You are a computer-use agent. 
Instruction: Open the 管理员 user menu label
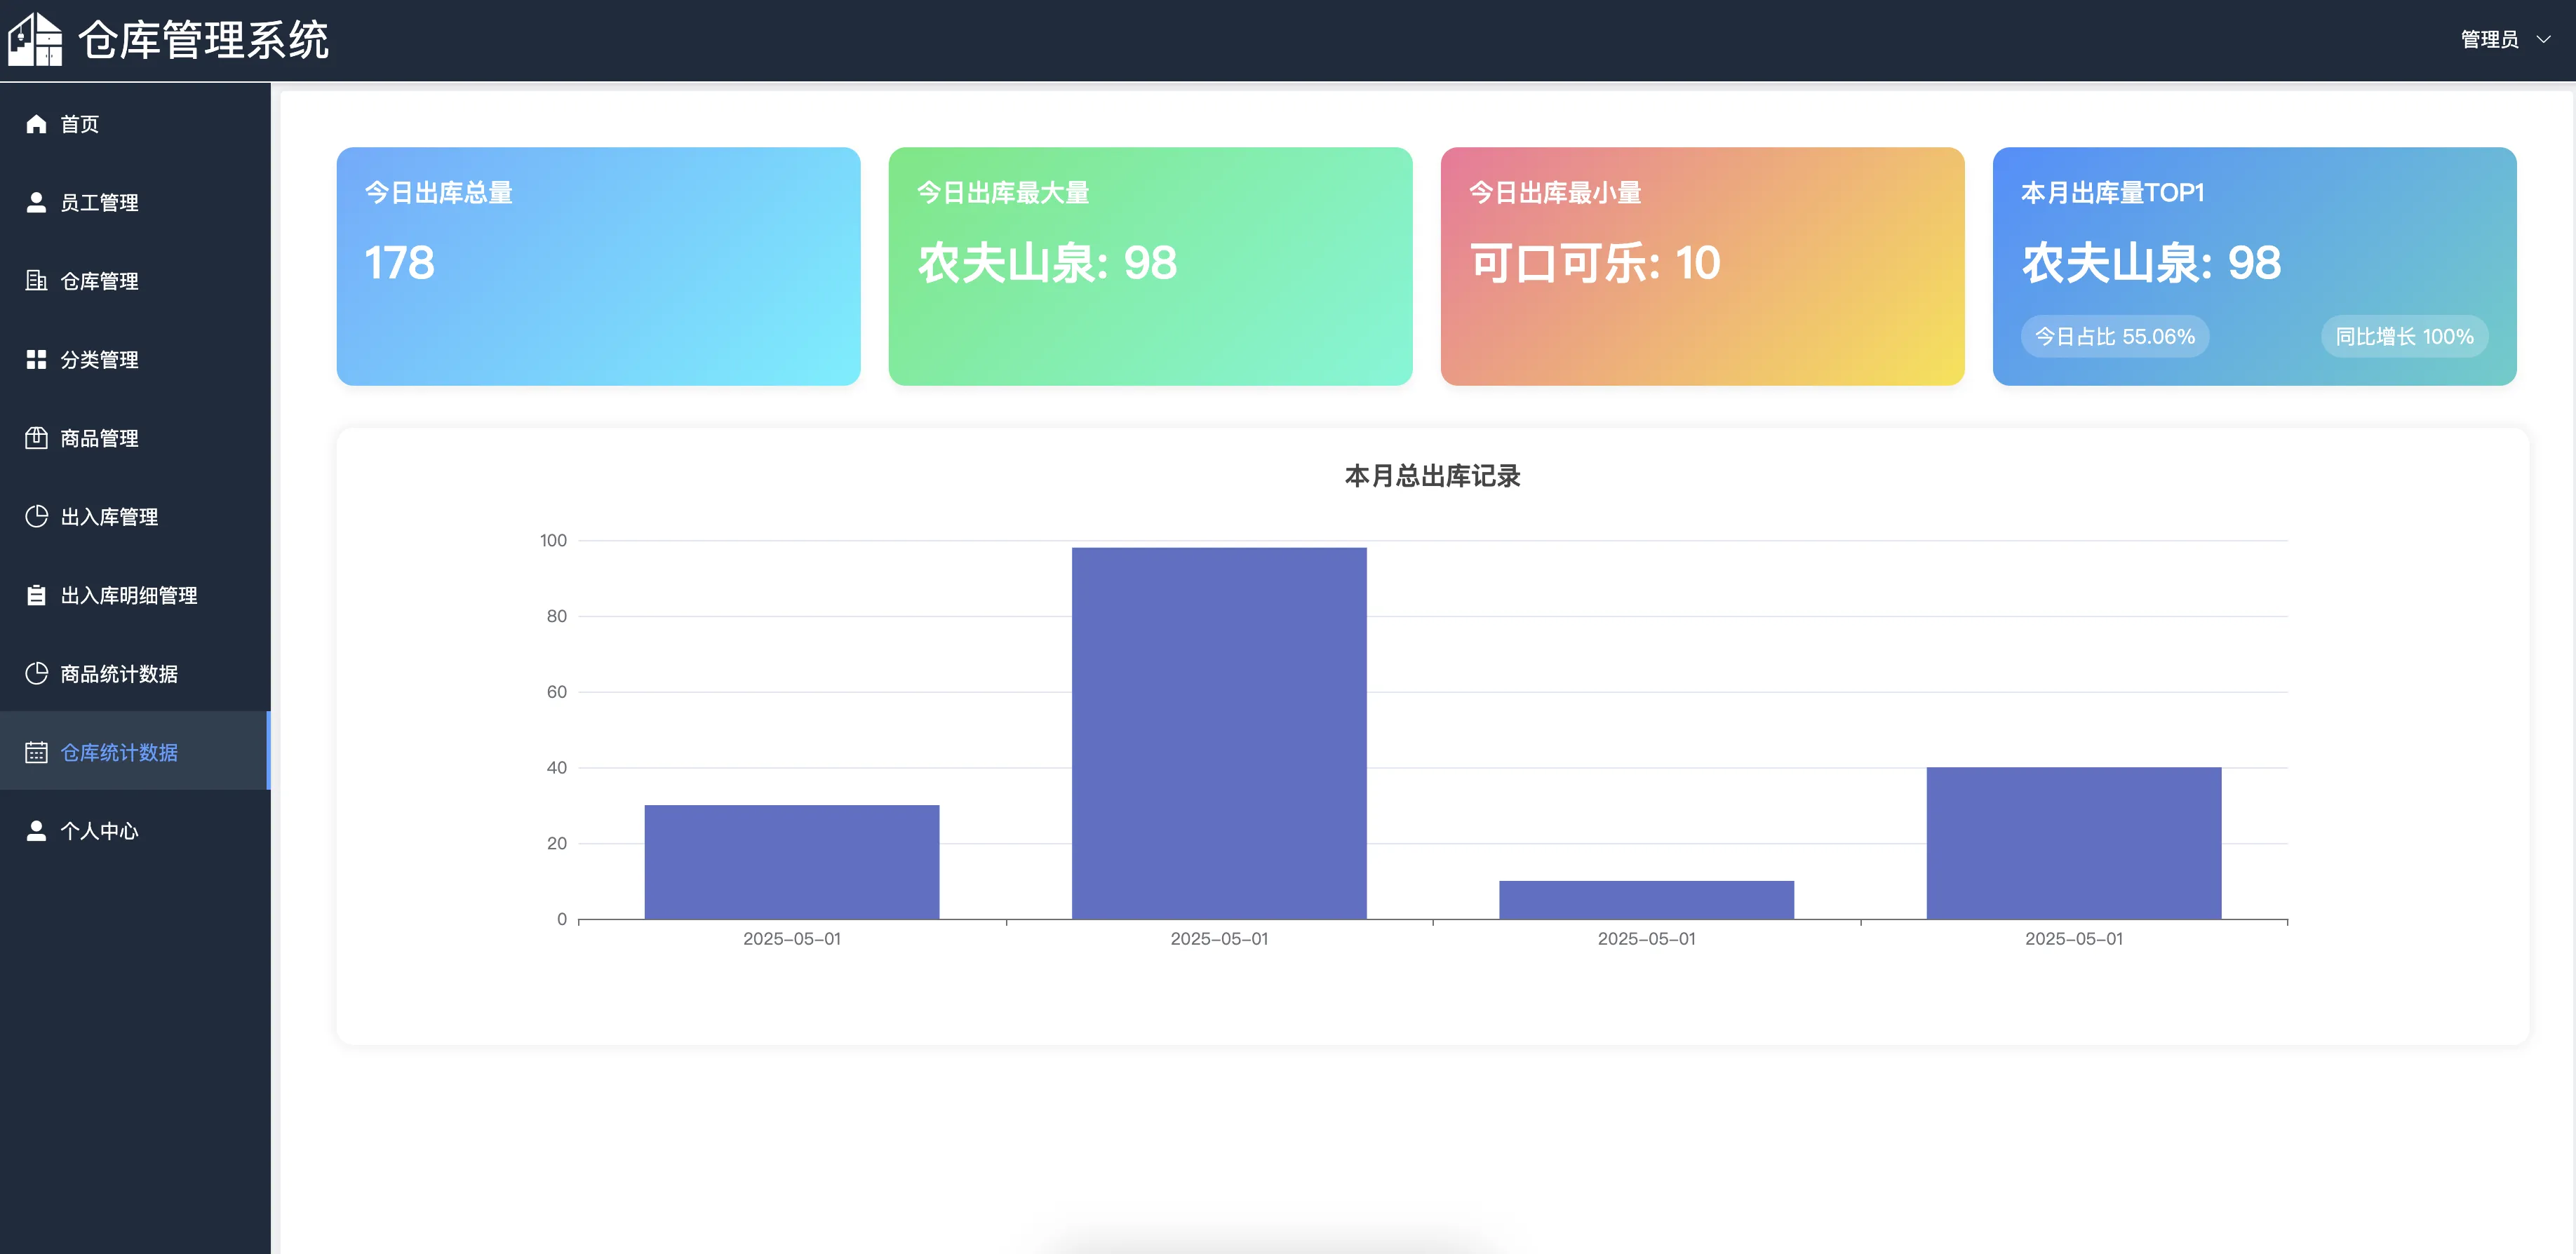click(x=2489, y=40)
